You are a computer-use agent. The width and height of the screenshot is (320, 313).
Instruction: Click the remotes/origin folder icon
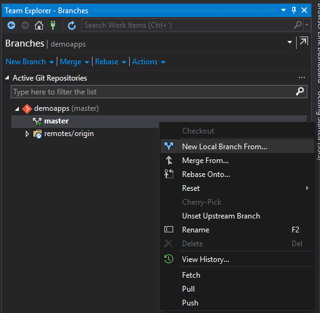click(38, 134)
